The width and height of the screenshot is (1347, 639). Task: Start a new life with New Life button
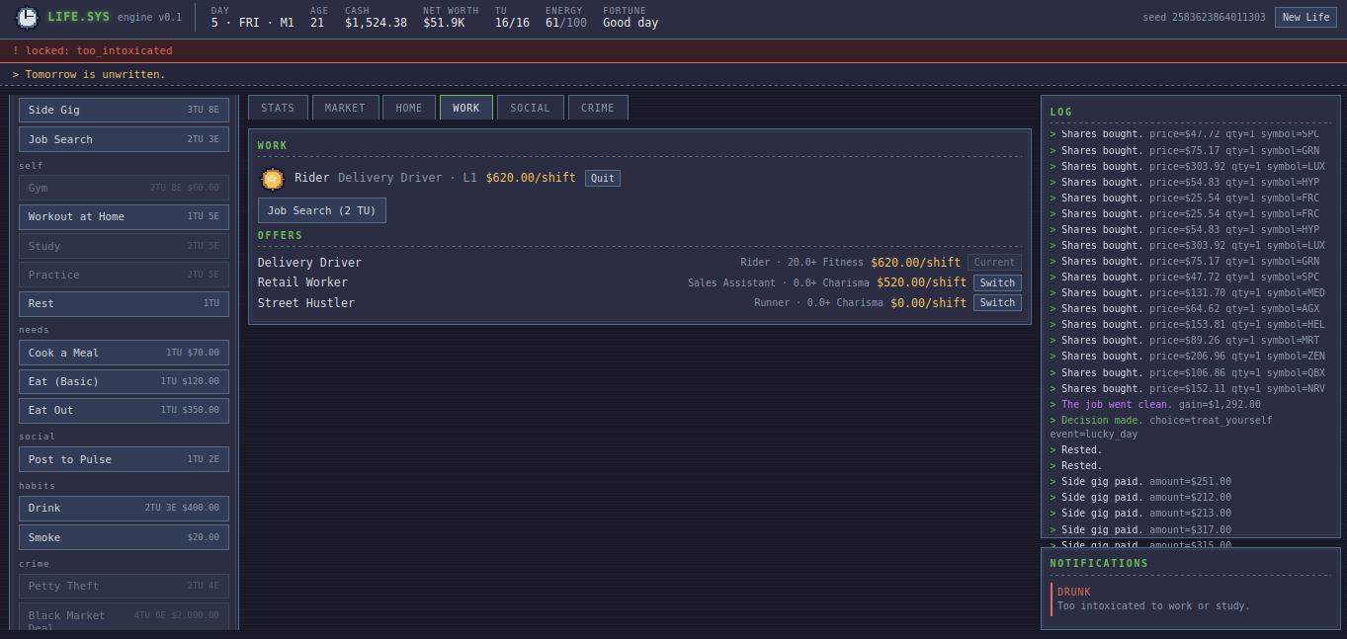coord(1305,17)
